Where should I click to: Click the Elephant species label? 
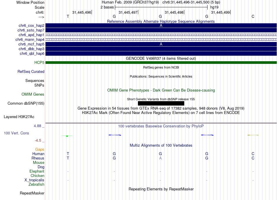(37, 171)
